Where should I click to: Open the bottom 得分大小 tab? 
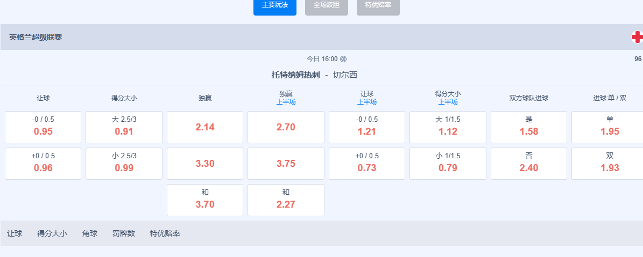point(52,234)
